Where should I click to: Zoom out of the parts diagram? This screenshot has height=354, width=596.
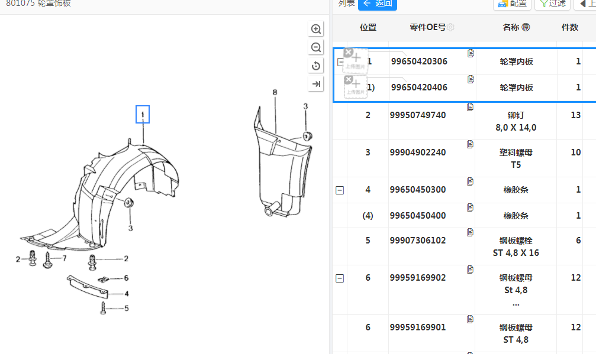(316, 47)
